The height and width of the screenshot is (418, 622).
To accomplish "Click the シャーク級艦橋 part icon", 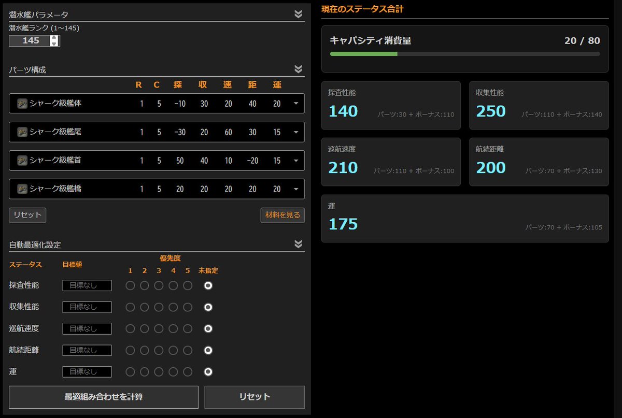I will point(22,189).
